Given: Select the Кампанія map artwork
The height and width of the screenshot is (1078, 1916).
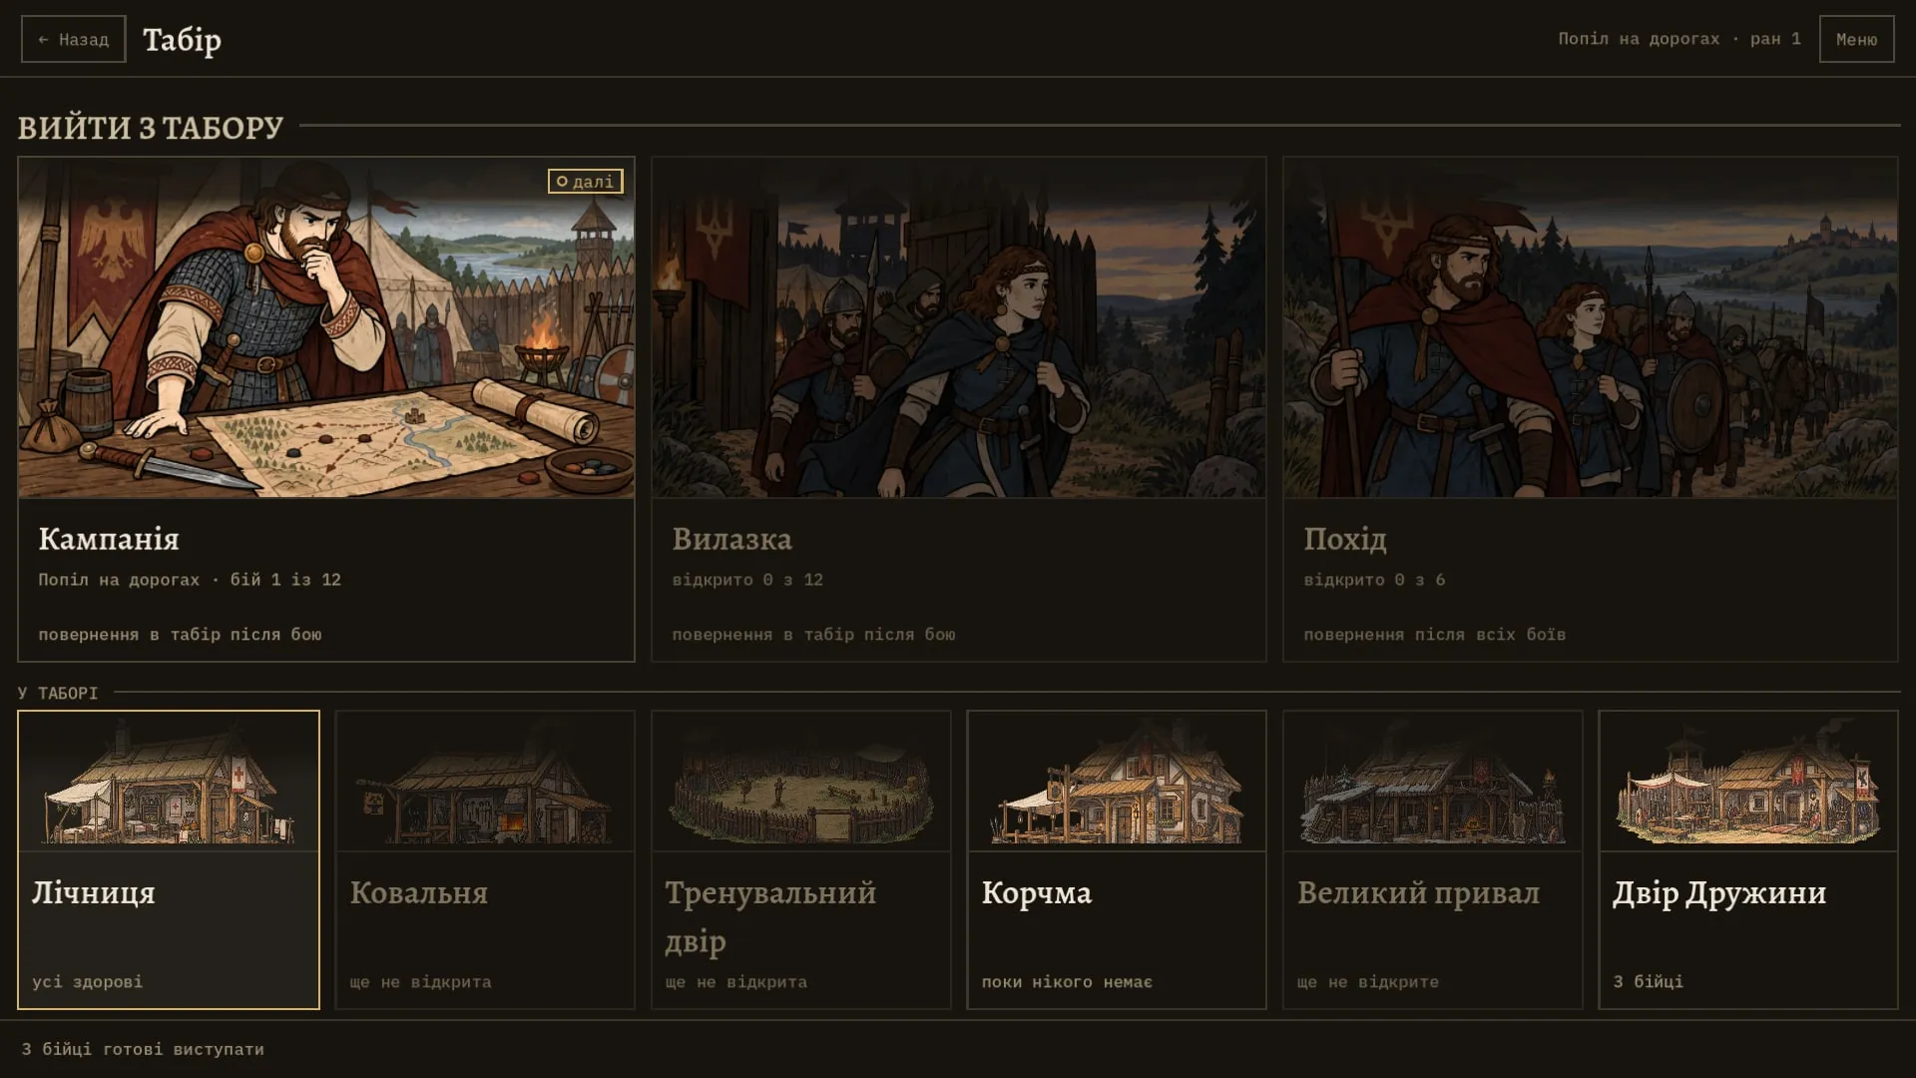Looking at the screenshot, I should pos(326,327).
